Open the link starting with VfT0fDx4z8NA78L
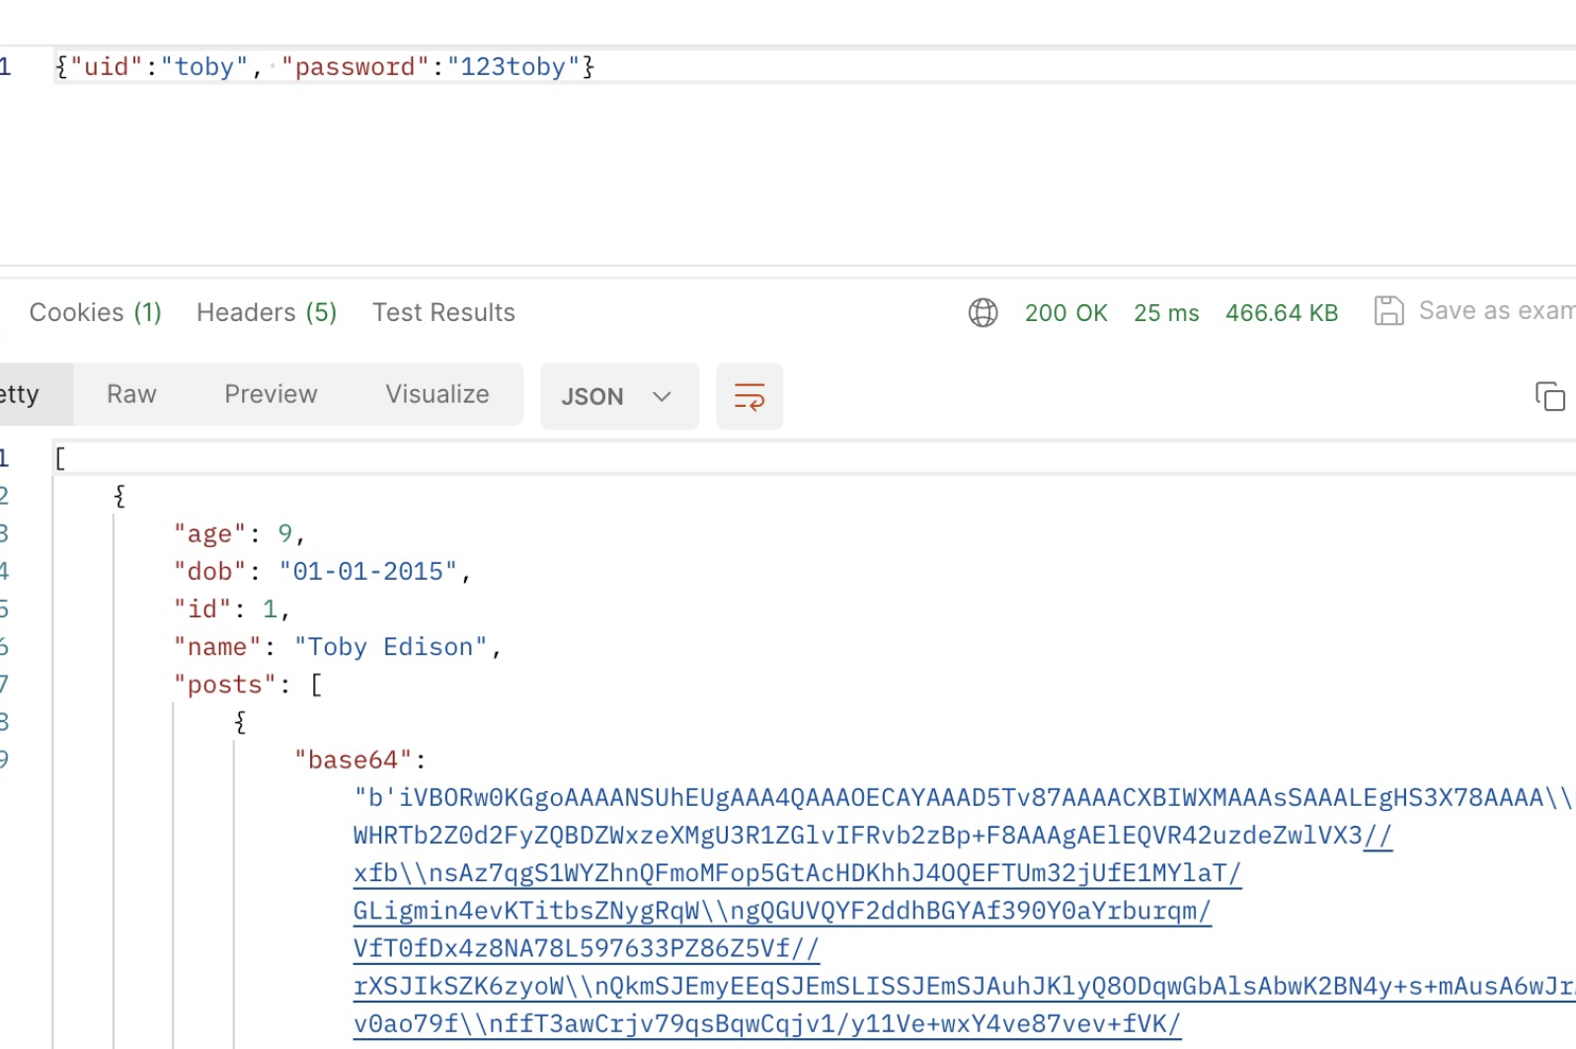This screenshot has height=1049, width=1576. click(587, 948)
